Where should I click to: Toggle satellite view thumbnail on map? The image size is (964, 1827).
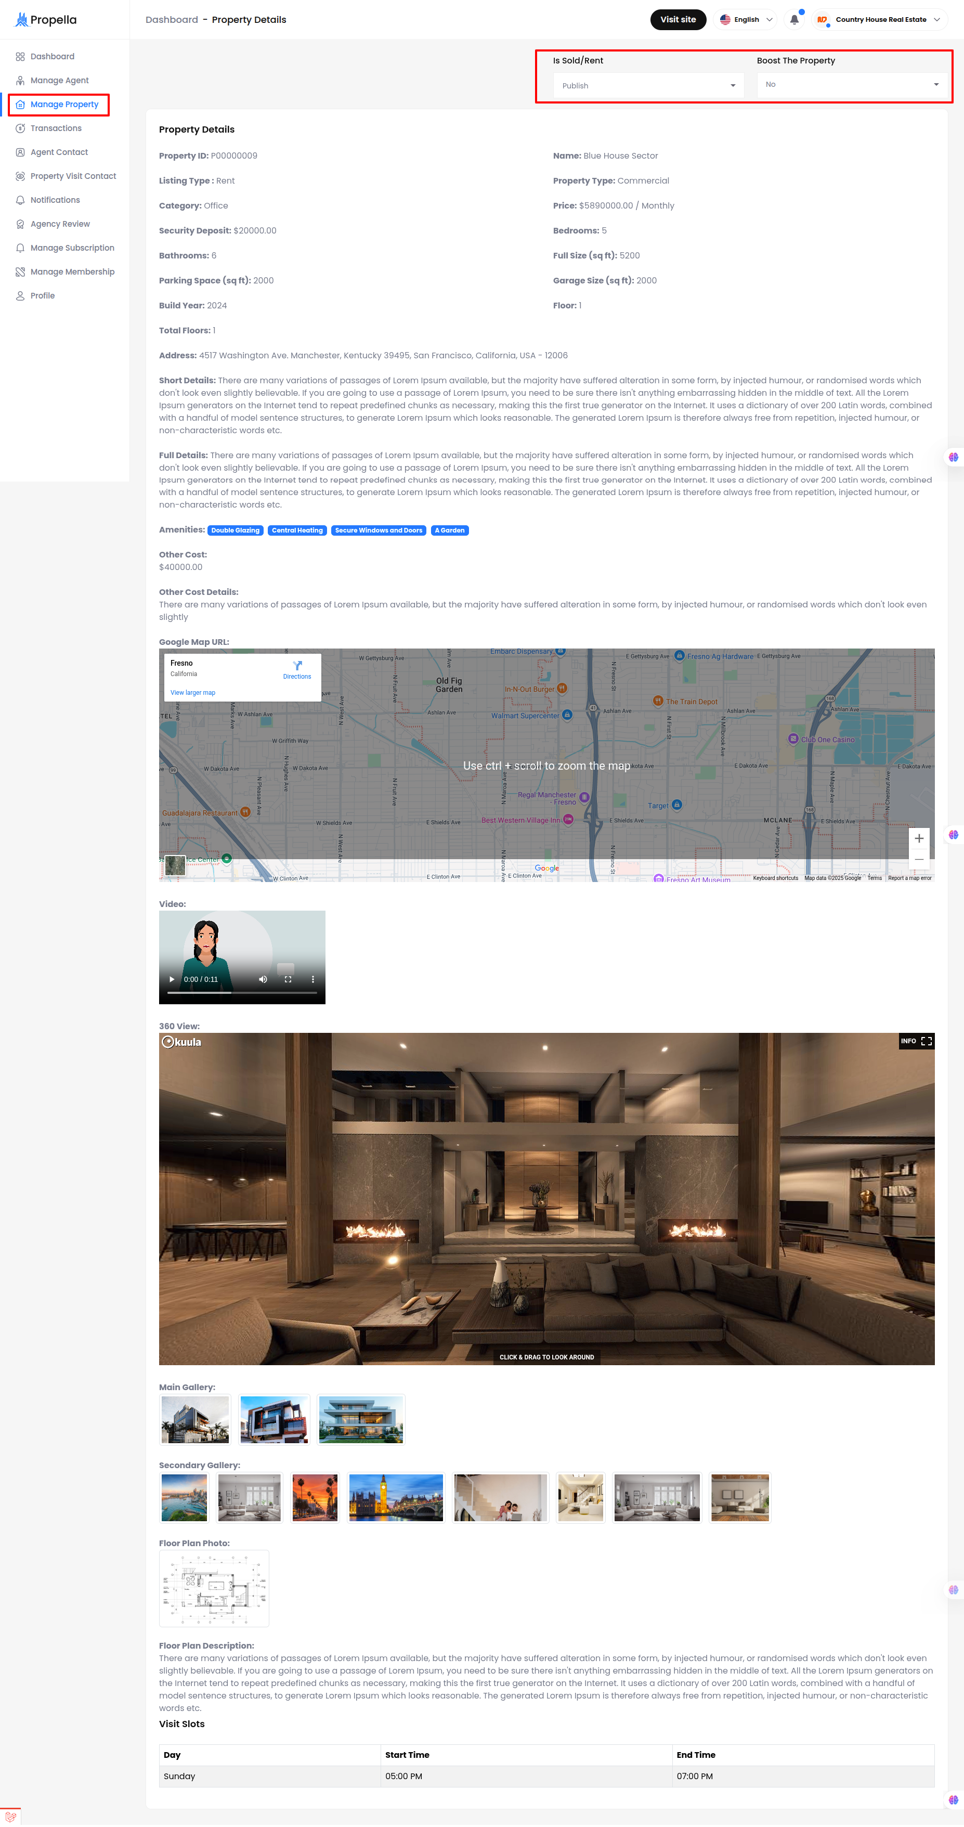175,865
